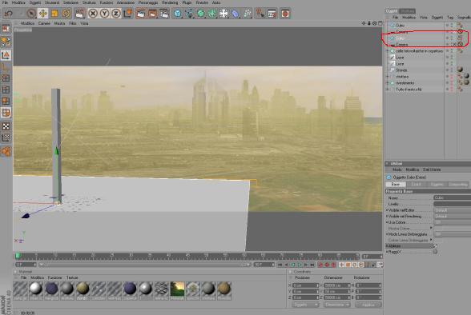Open the viewport Camere menu
471x315 pixels.
click(x=44, y=23)
